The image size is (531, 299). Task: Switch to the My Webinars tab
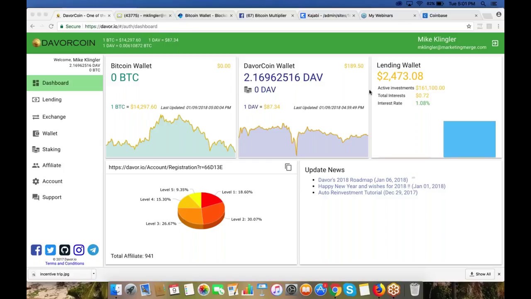click(384, 15)
